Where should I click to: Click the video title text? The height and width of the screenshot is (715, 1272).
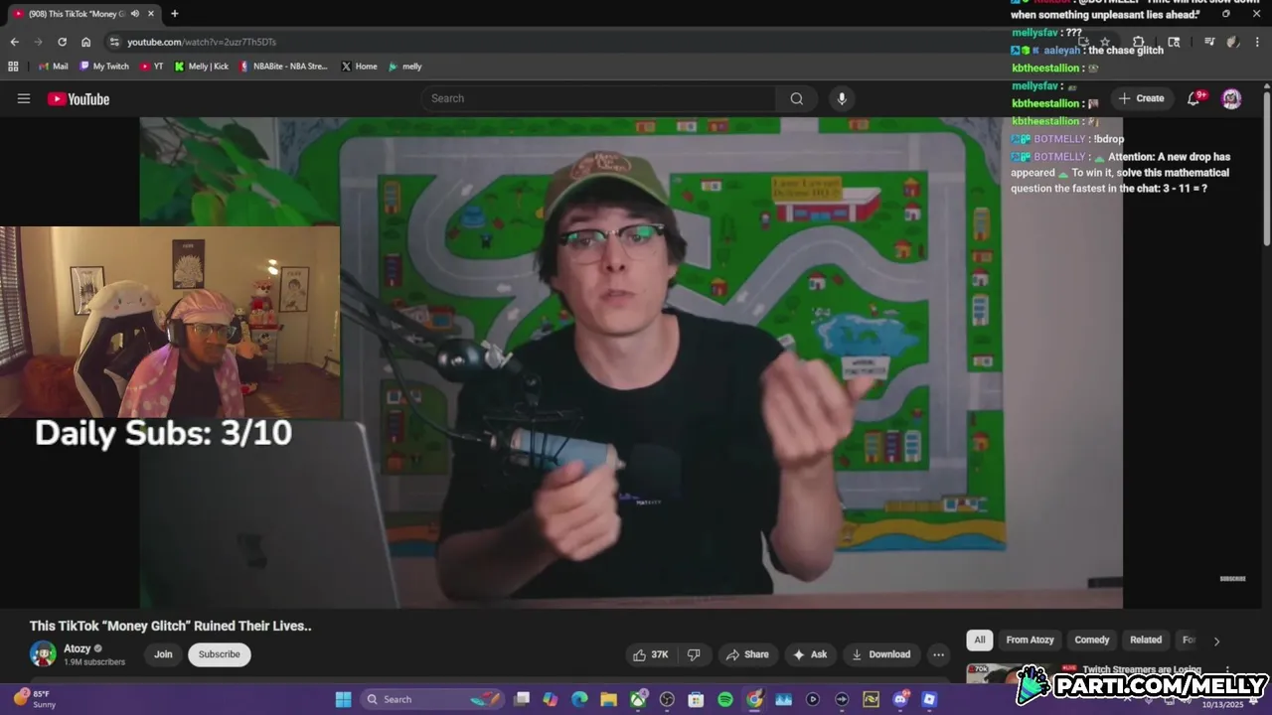171,626
